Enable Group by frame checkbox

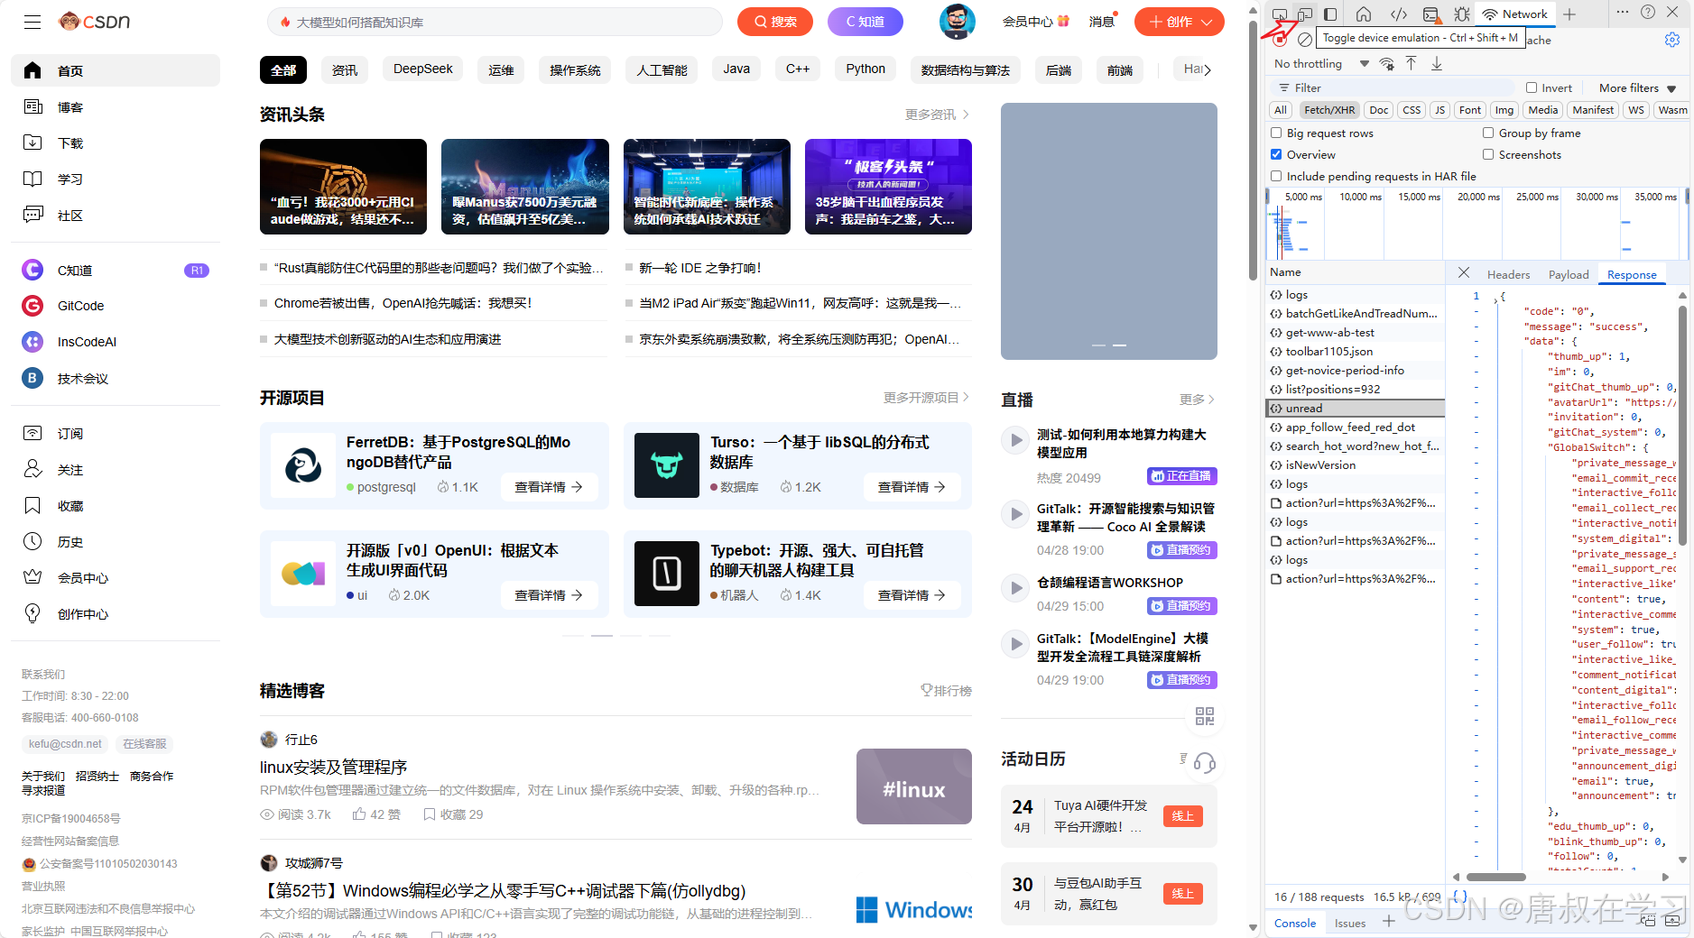point(1488,133)
